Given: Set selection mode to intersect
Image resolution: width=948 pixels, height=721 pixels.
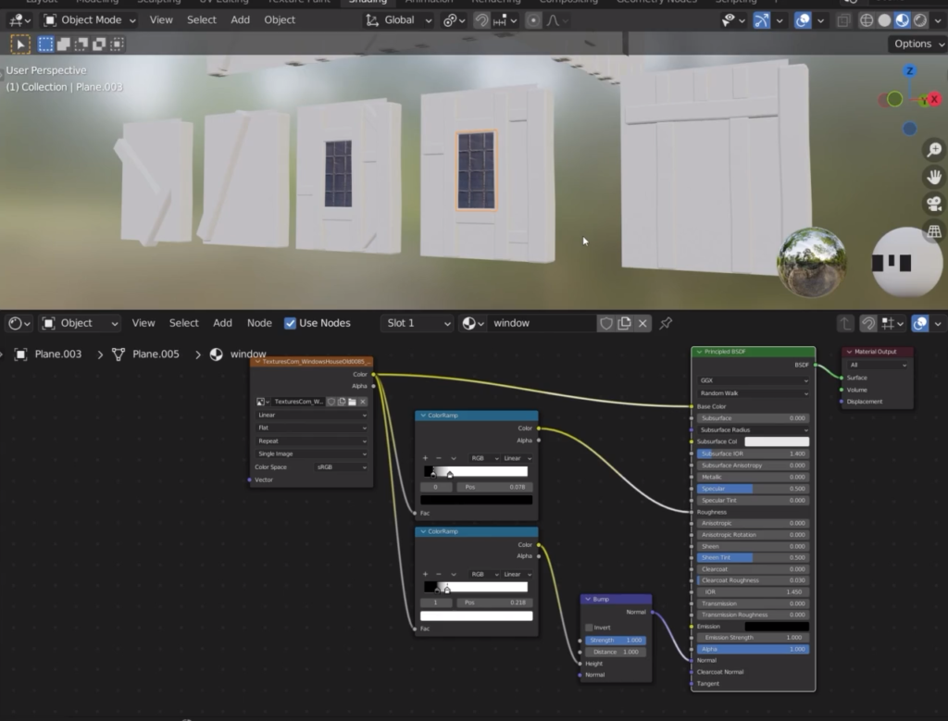Looking at the screenshot, I should click(117, 44).
